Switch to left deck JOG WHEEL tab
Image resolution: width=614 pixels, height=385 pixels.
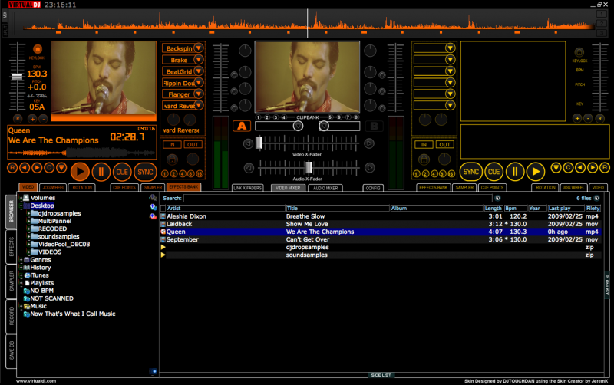point(53,187)
